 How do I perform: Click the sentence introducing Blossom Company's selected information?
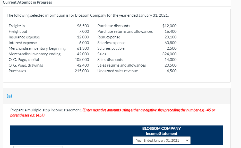(x=88, y=15)
